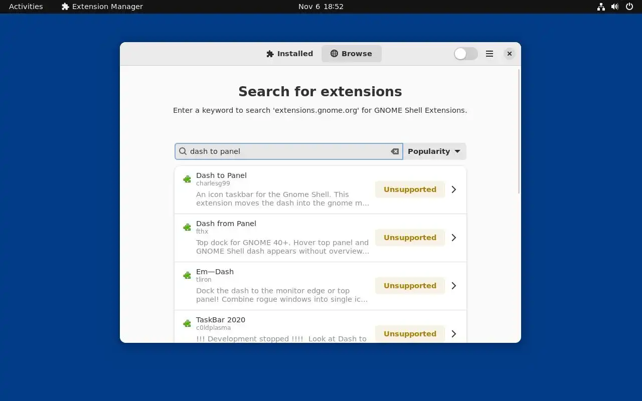The image size is (642, 401).
Task: Click Unsupported button for Em—Dash
Action: pyautogui.click(x=410, y=286)
